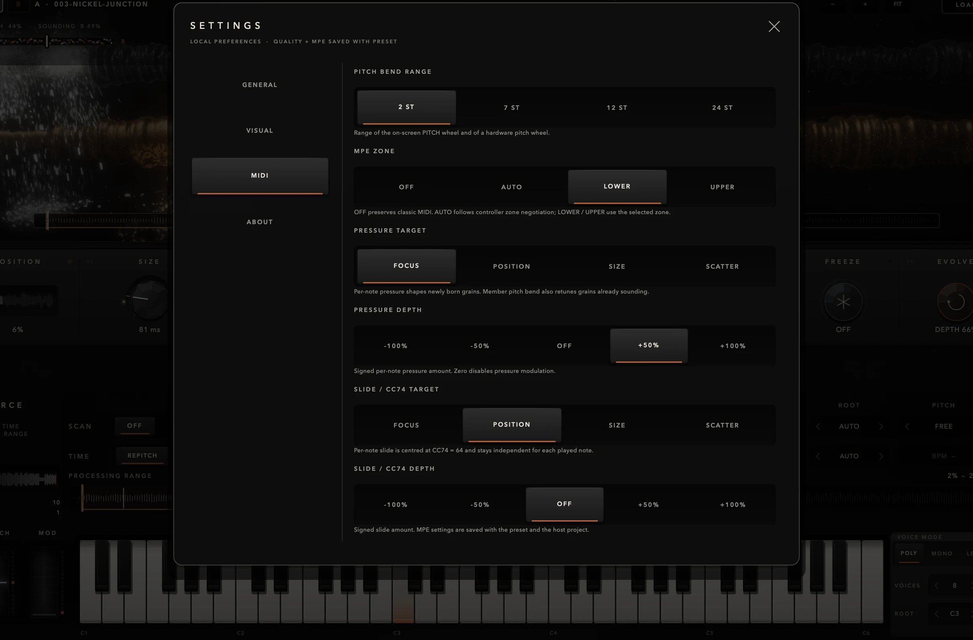Set Pressure Depth to +50%
973x640 pixels.
pyautogui.click(x=648, y=346)
